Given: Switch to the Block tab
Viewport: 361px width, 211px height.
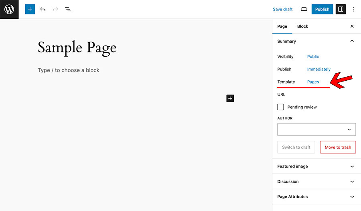Looking at the screenshot, I should tap(302, 26).
